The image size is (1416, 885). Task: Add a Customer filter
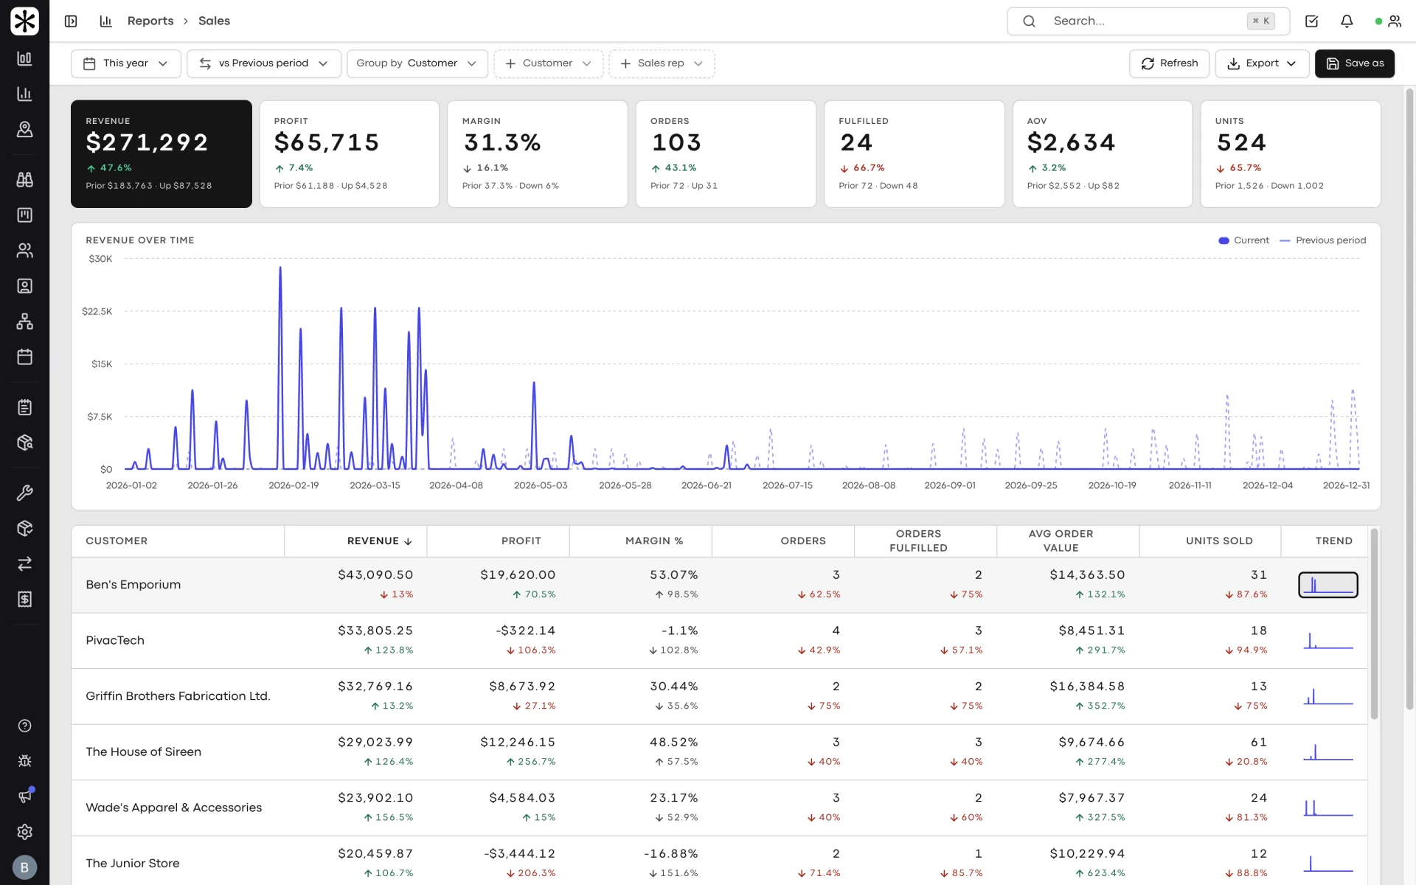coord(549,63)
